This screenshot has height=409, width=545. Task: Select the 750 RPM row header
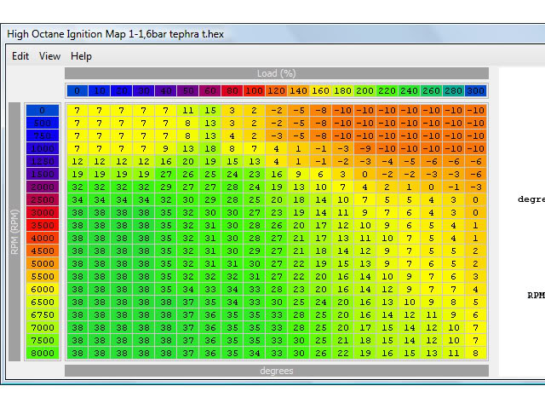43,136
